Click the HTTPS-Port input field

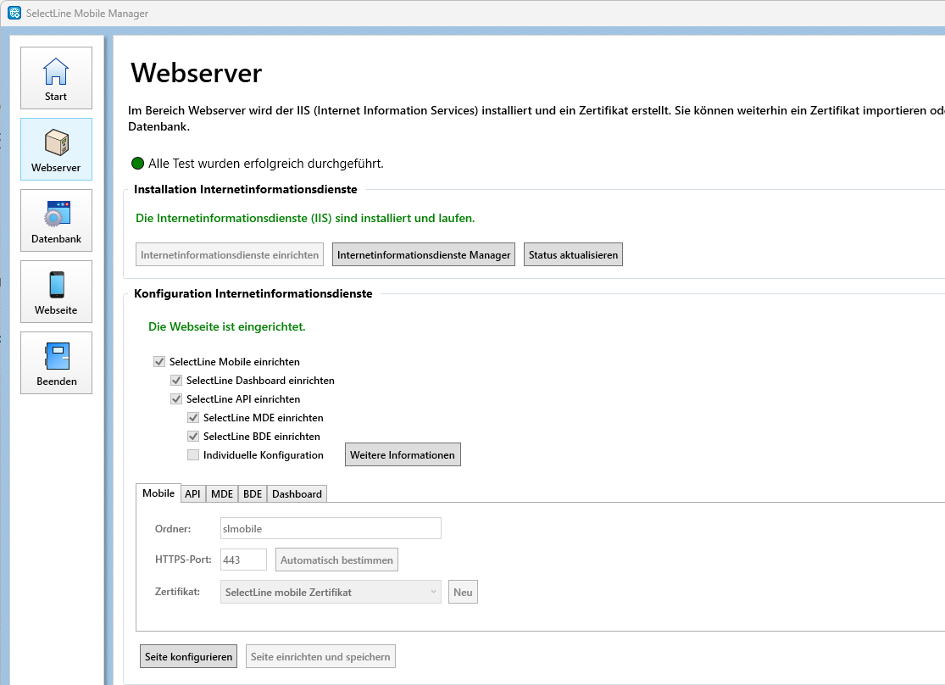coord(243,560)
